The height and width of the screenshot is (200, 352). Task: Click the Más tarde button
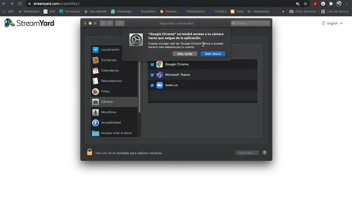point(185,54)
